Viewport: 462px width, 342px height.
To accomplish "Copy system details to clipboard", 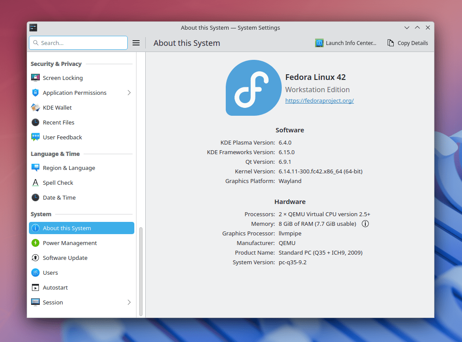I will pos(407,43).
